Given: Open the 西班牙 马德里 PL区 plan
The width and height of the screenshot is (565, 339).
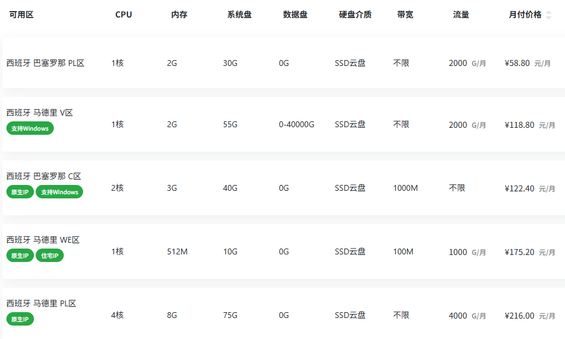Looking at the screenshot, I should click(42, 303).
